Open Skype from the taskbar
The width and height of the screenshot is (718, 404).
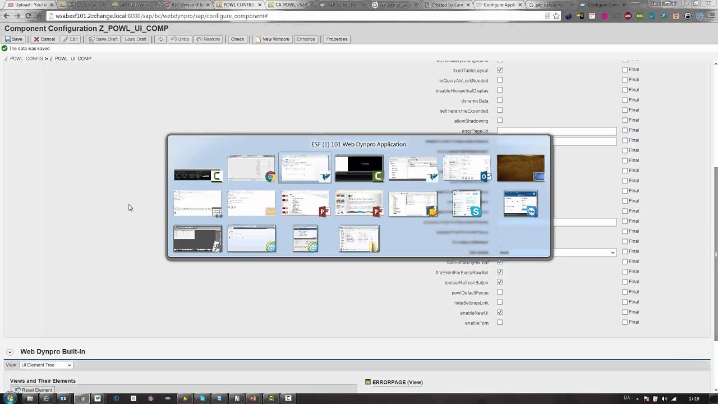202,398
